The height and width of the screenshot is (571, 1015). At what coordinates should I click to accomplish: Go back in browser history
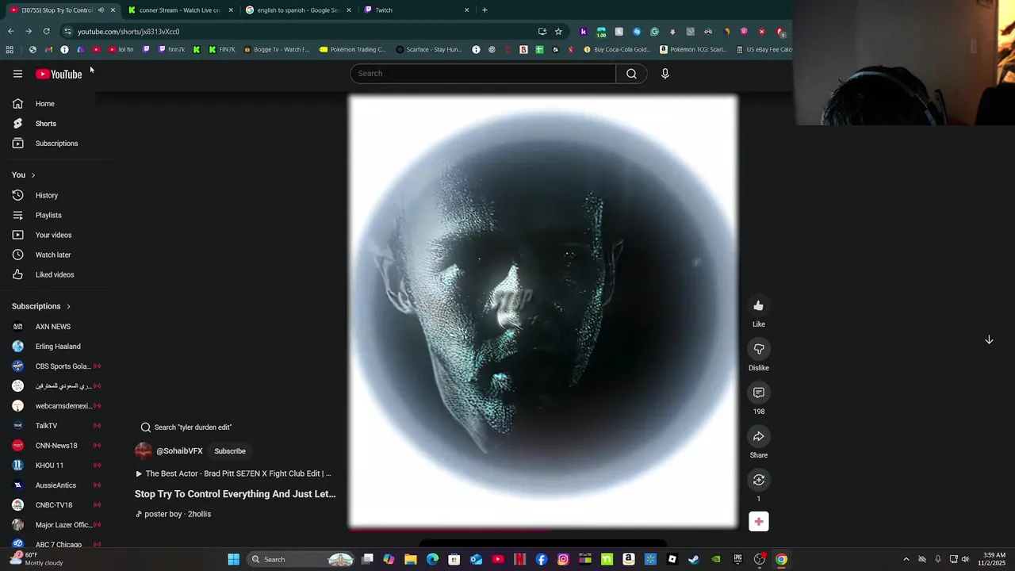click(x=10, y=32)
